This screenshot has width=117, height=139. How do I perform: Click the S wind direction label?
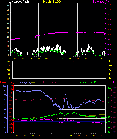pyautogui.click(x=110, y=70)
